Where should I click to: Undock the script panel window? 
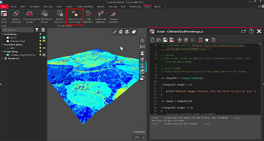click(x=244, y=31)
